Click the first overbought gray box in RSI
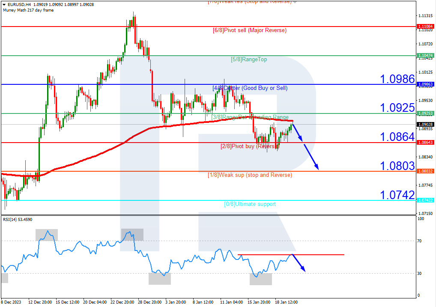 [46, 235]
